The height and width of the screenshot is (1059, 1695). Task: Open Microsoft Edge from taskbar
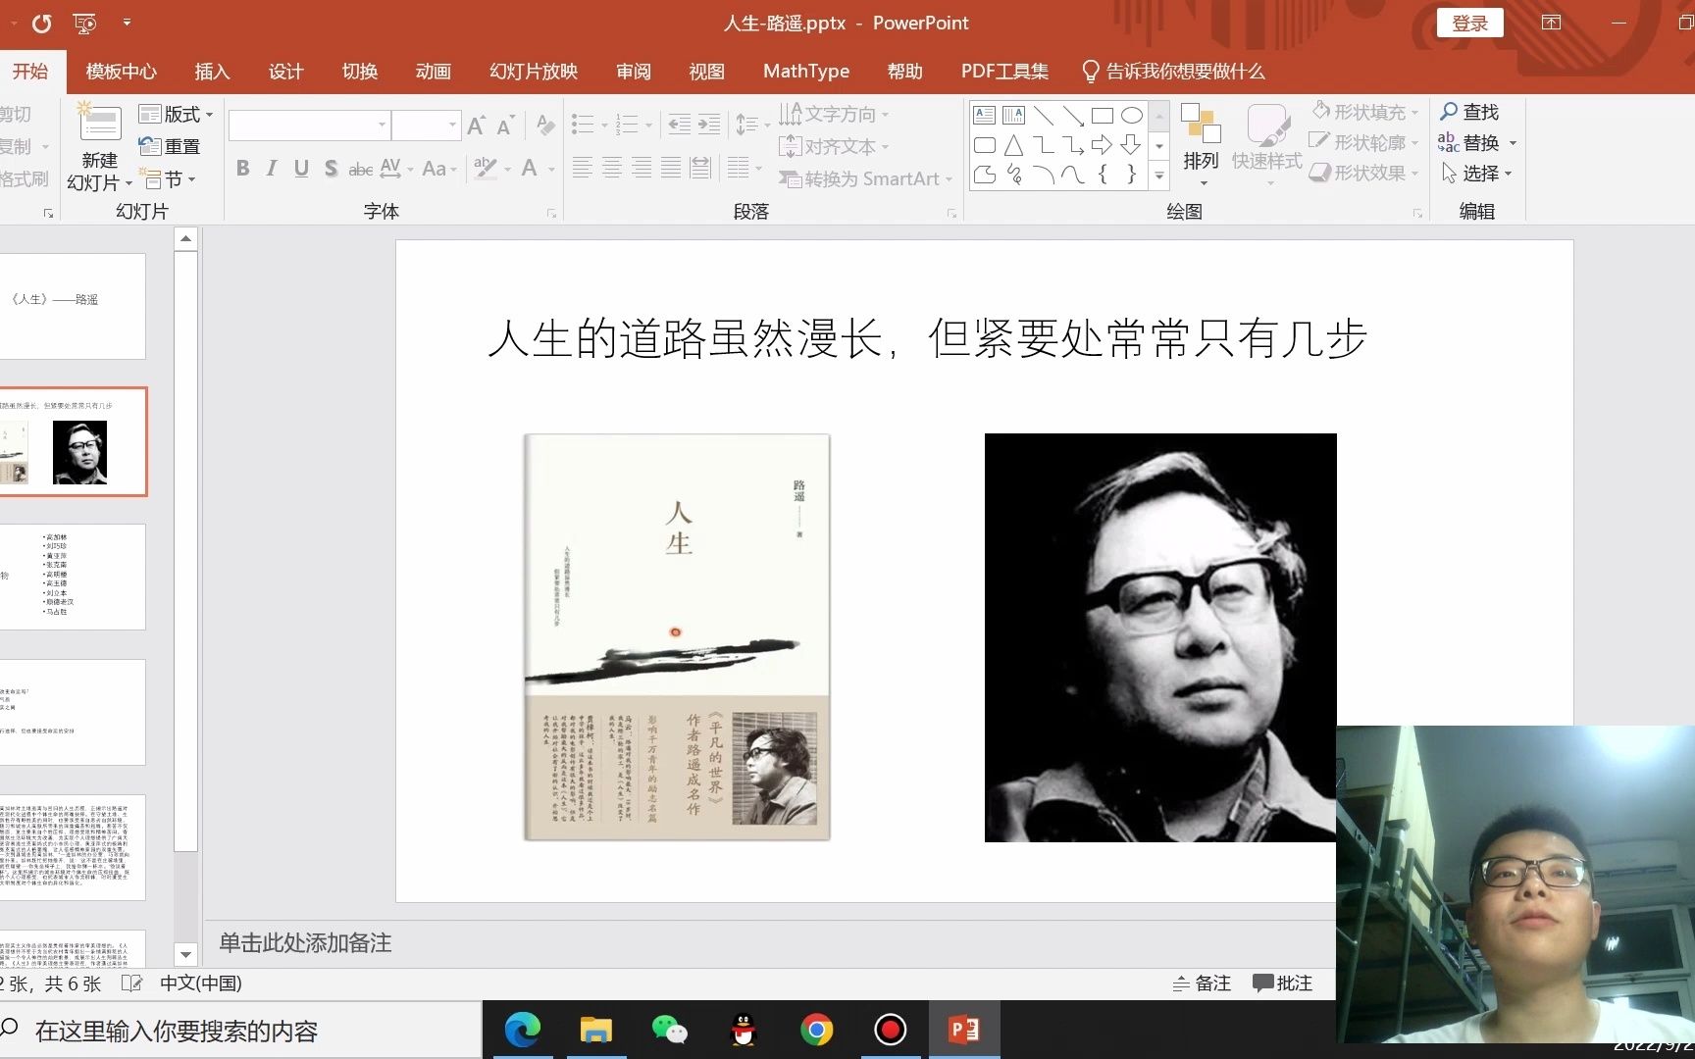coord(522,1030)
